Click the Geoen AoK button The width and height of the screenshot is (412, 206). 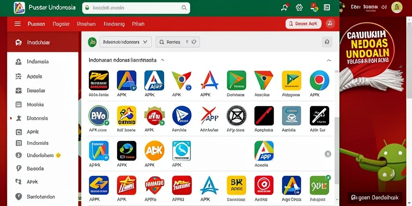click(x=303, y=24)
